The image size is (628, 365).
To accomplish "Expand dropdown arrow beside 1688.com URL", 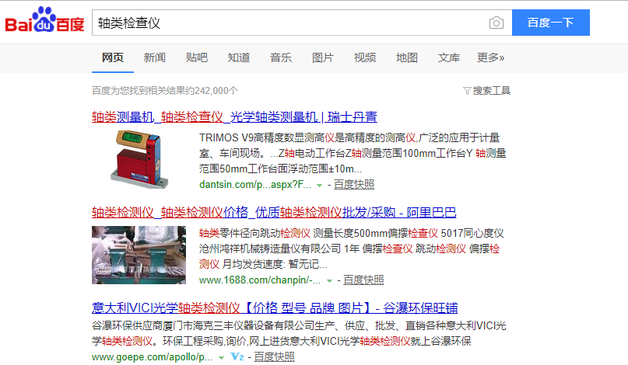I will pyautogui.click(x=329, y=281).
